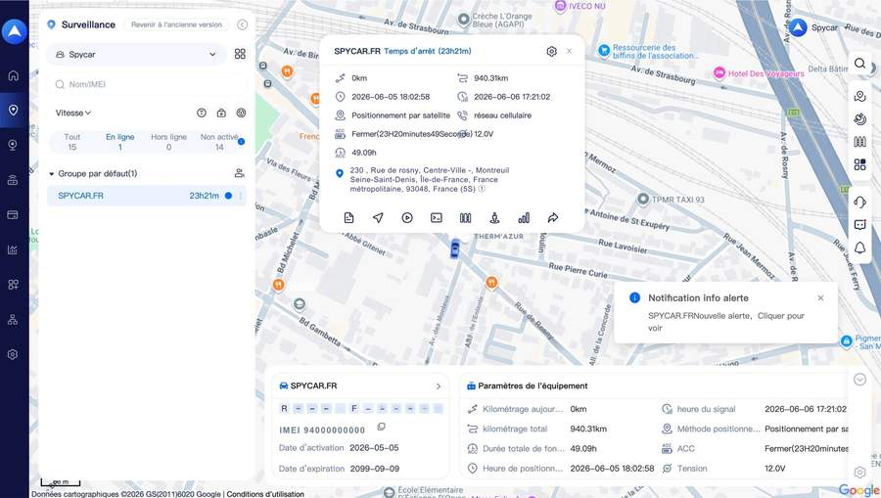Toggle the satellite map layer tool
Image resolution: width=881 pixels, height=498 pixels.
pyautogui.click(x=859, y=119)
